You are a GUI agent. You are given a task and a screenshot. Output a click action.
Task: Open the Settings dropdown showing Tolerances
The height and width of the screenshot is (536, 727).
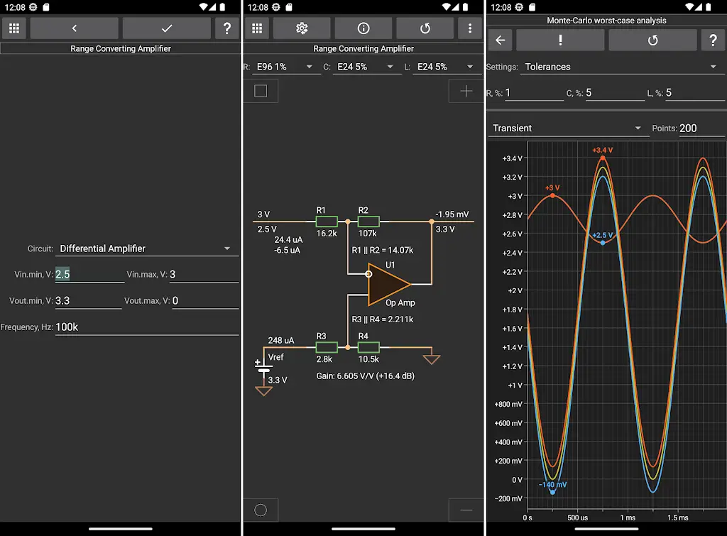coord(621,67)
